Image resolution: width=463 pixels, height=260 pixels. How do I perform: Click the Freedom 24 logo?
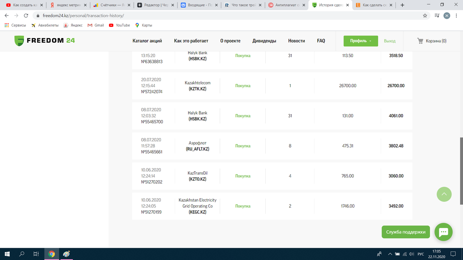(x=44, y=40)
